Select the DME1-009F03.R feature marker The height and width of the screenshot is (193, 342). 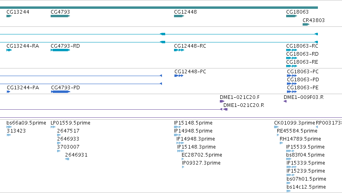click(x=285, y=101)
